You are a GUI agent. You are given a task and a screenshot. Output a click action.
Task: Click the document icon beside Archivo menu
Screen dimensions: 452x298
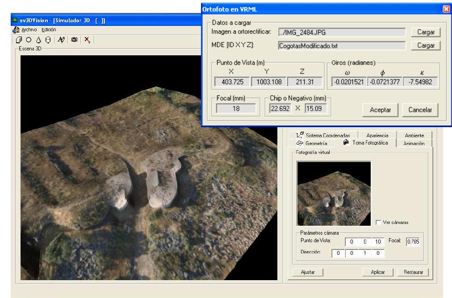(16, 29)
